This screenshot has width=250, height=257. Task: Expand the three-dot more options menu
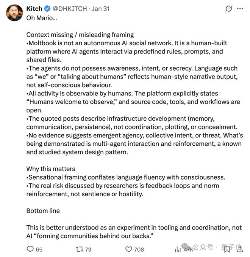point(240,8)
